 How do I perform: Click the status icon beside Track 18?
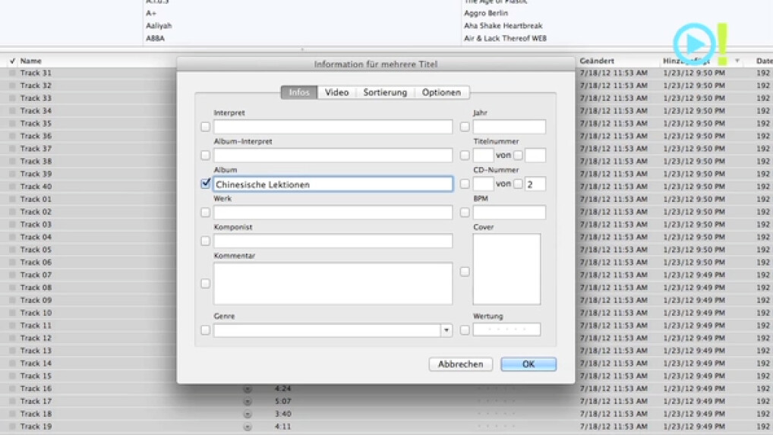(248, 414)
